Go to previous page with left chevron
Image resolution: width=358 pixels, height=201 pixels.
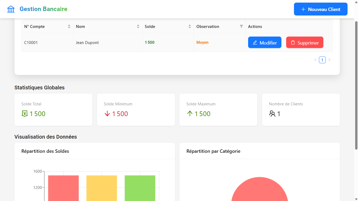tap(315, 60)
